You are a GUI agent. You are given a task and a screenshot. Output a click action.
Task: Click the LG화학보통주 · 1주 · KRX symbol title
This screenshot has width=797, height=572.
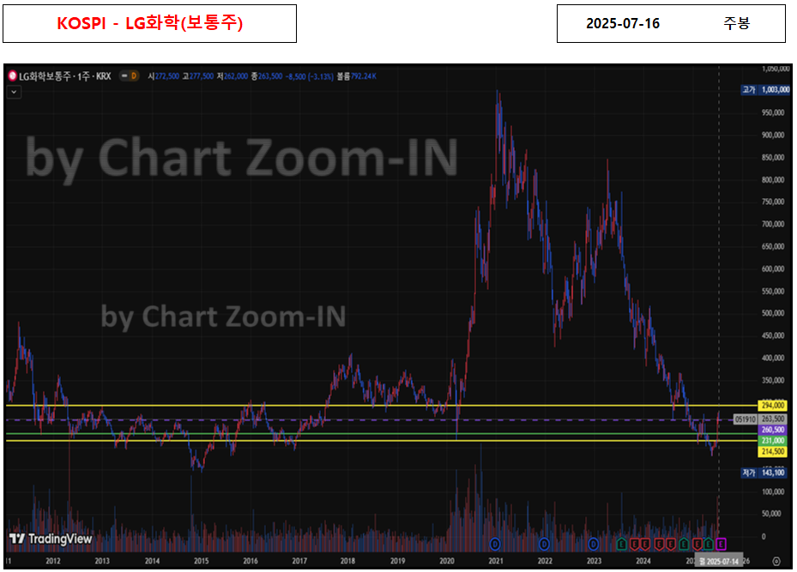(x=64, y=76)
